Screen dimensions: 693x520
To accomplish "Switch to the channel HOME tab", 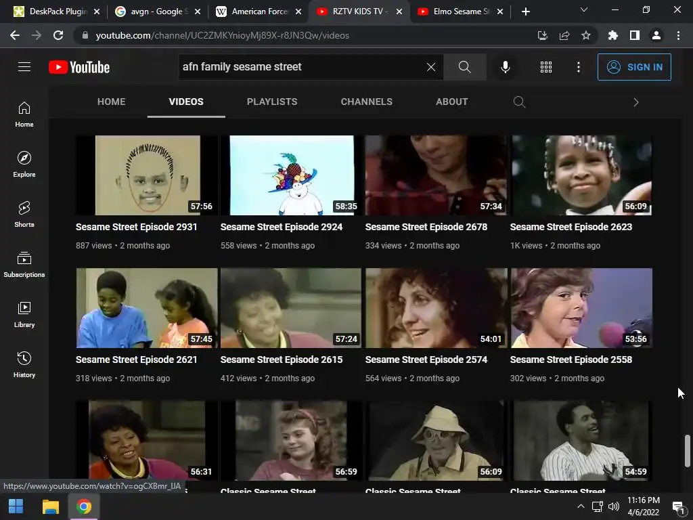I will (112, 102).
